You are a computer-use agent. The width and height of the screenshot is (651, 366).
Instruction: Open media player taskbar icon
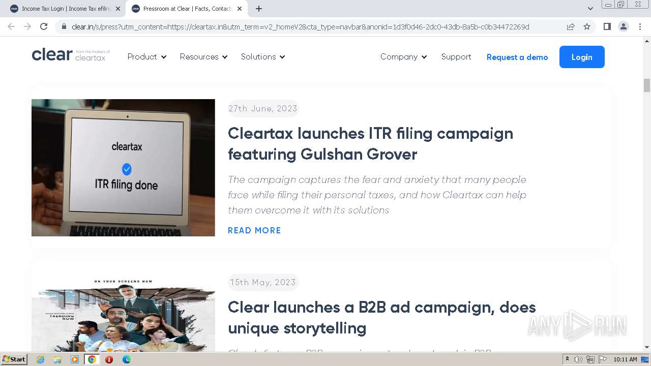pyautogui.click(x=75, y=359)
